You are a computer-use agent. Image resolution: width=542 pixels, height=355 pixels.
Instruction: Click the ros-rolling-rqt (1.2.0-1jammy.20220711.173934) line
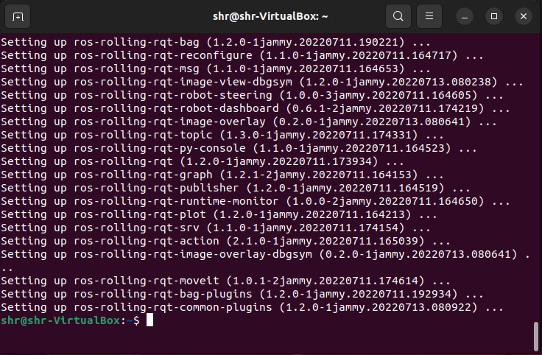pyautogui.click(x=203, y=161)
